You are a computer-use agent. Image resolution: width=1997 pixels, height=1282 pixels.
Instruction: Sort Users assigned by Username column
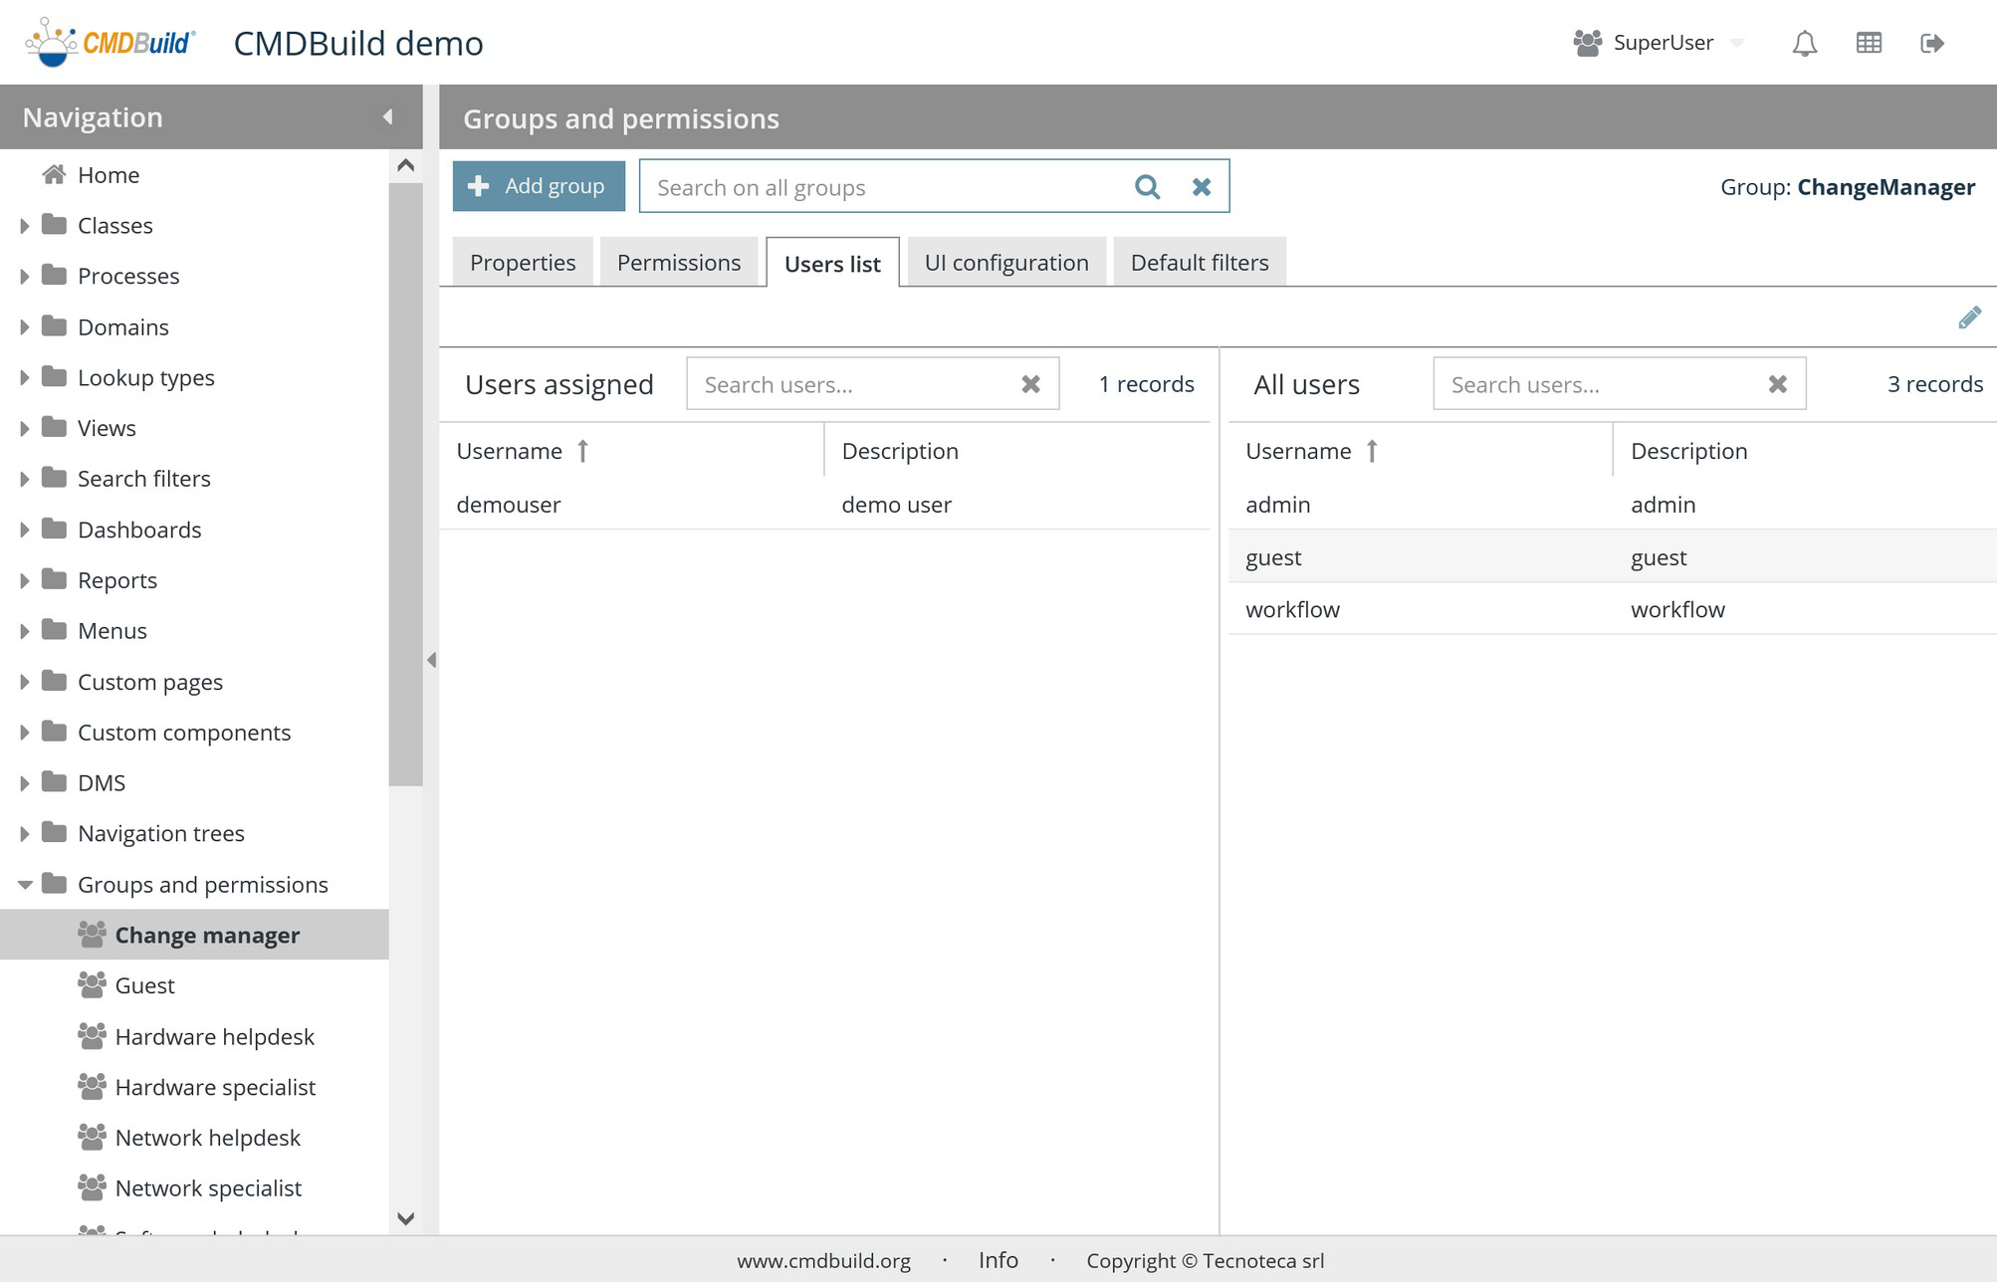509,451
